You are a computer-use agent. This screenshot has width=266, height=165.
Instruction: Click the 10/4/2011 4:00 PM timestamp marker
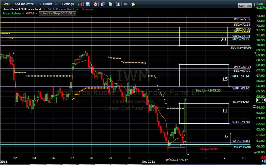(x=177, y=160)
